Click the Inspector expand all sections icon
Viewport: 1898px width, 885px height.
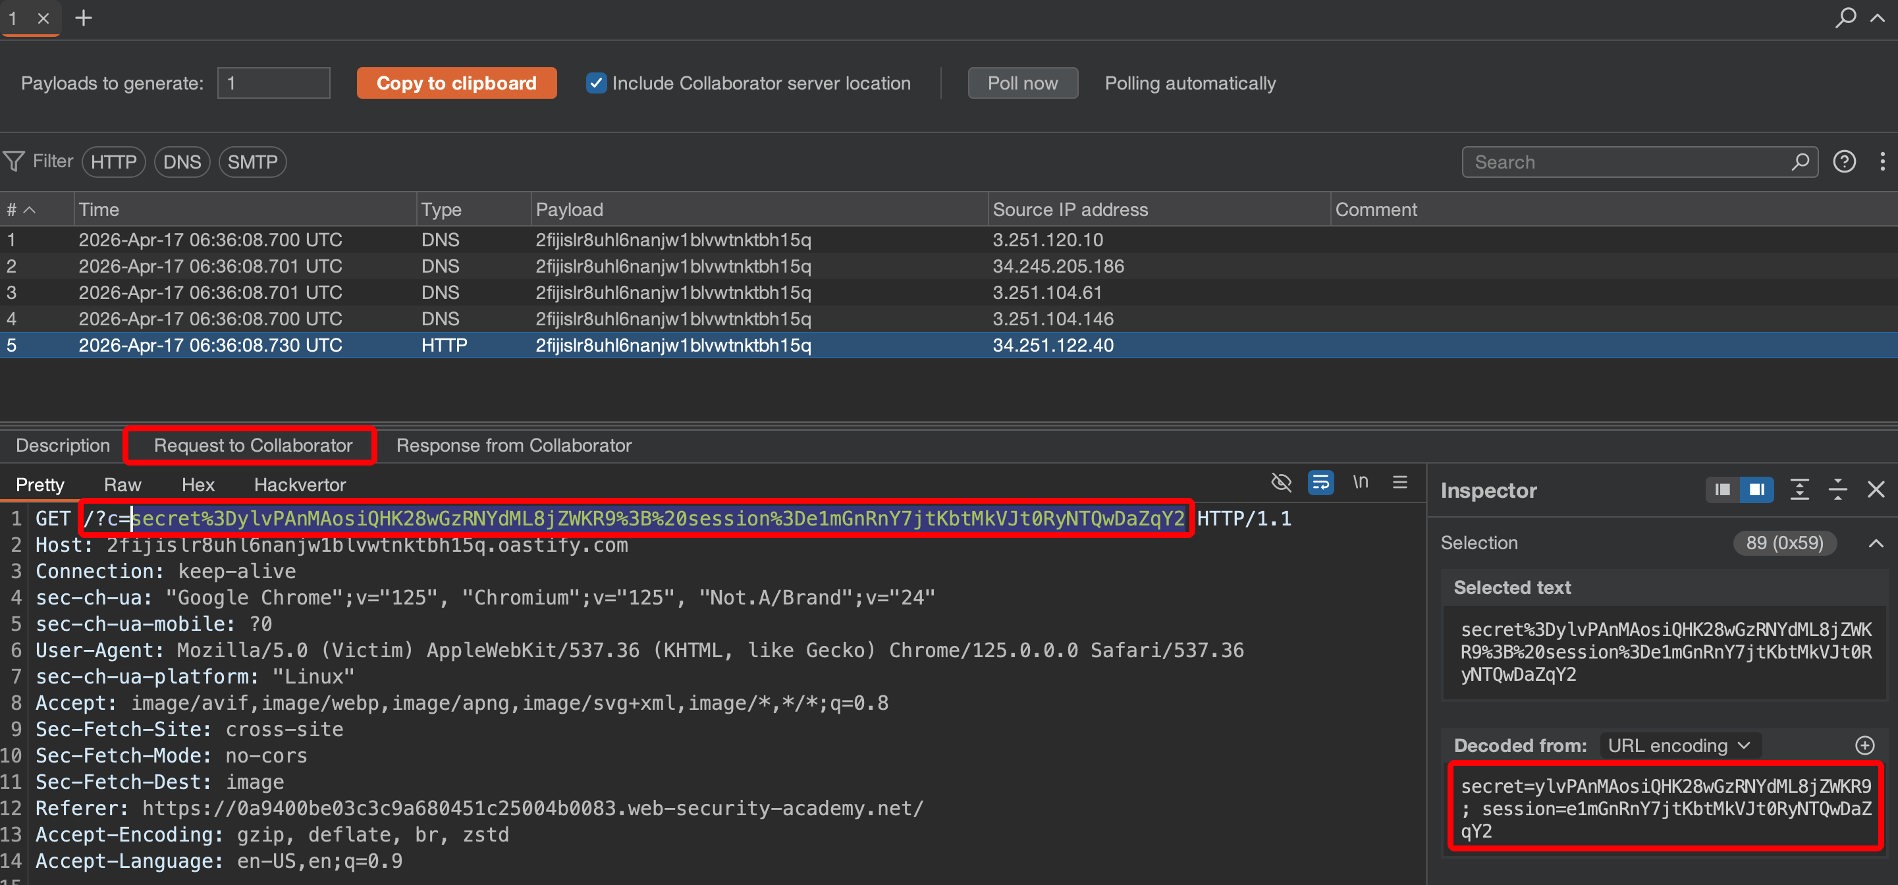click(1799, 490)
